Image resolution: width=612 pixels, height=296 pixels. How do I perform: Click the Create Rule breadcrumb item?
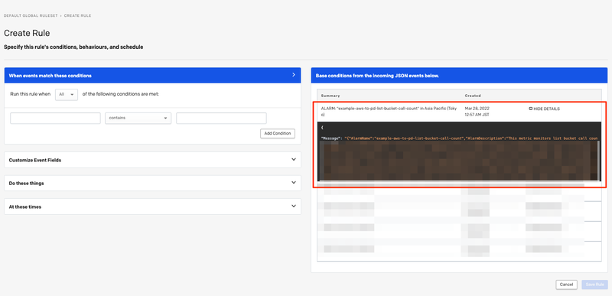click(78, 15)
